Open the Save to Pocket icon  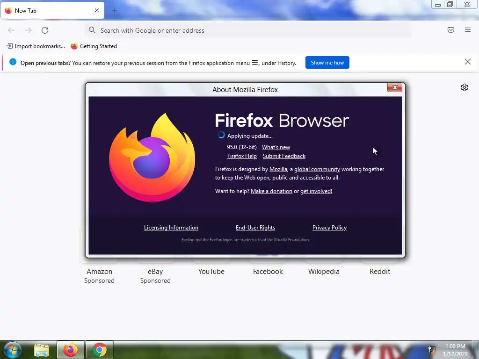pyautogui.click(x=450, y=30)
